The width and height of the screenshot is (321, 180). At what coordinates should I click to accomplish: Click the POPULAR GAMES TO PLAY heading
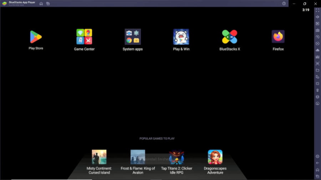157,139
